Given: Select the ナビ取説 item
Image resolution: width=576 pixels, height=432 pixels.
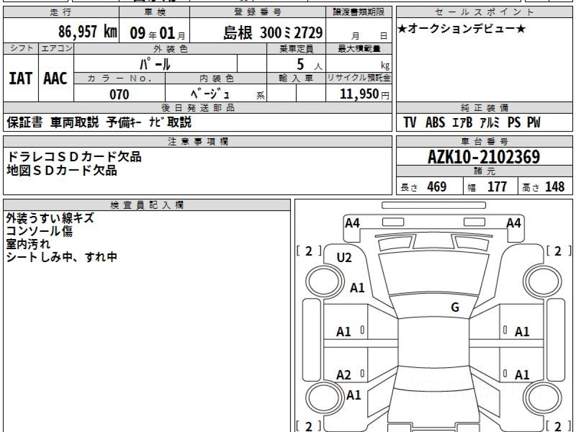Looking at the screenshot, I should pyautogui.click(x=170, y=122).
